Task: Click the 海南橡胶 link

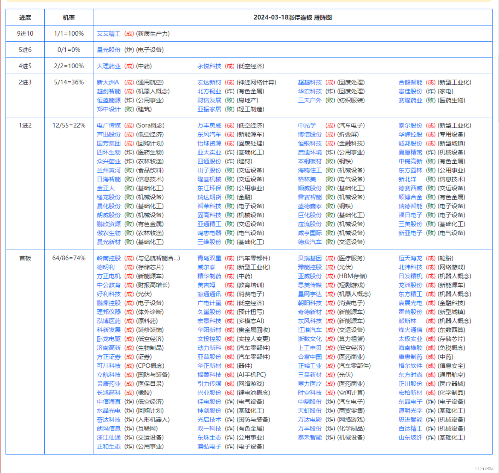Action: click(411, 348)
